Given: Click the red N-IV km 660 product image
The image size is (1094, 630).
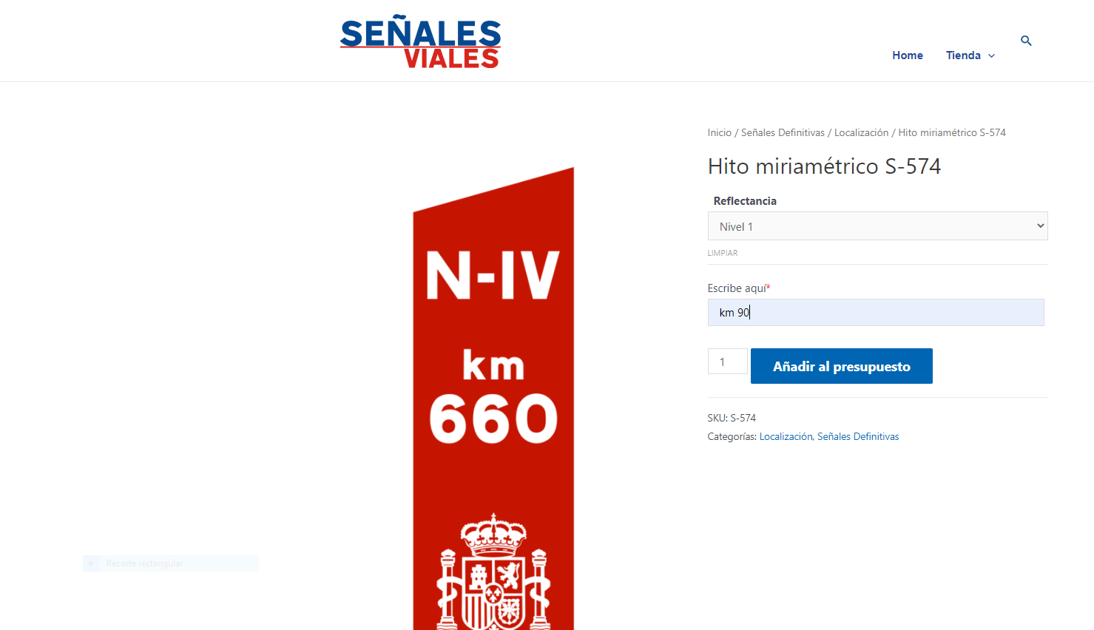Looking at the screenshot, I should (x=493, y=399).
